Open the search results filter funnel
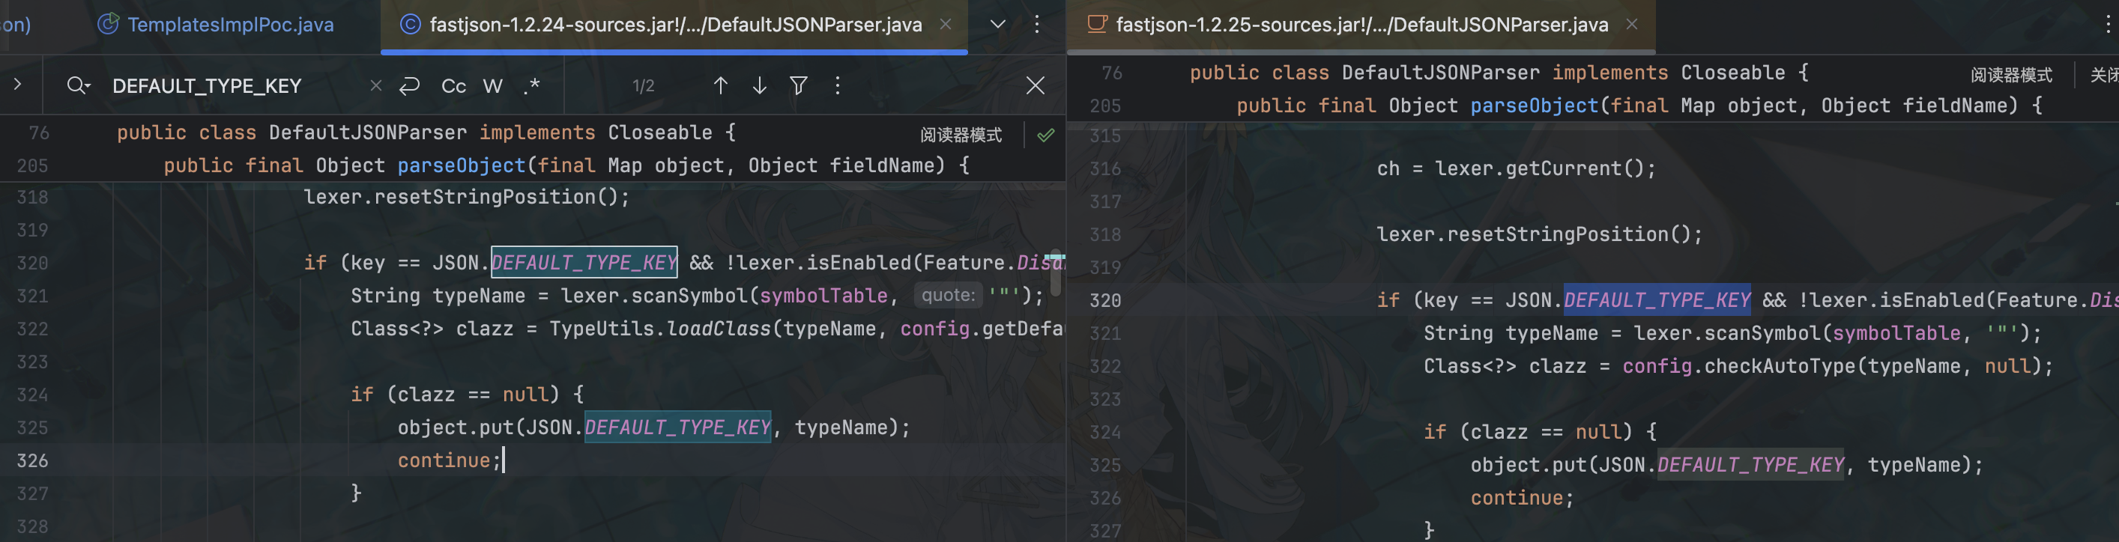Image resolution: width=2119 pixels, height=542 pixels. 798,85
